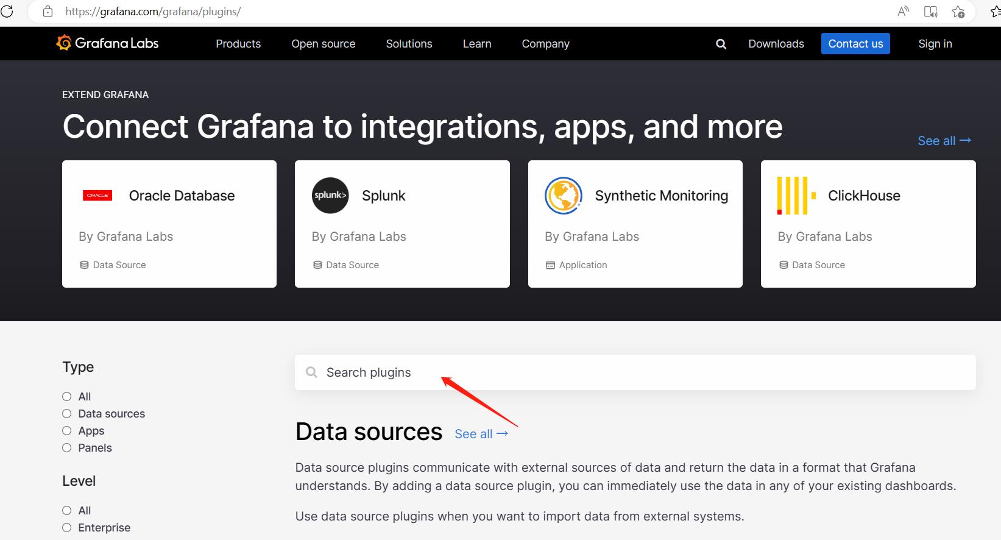Click the browser address bar URL
Viewport: 1001px width, 540px height.
pos(153,12)
